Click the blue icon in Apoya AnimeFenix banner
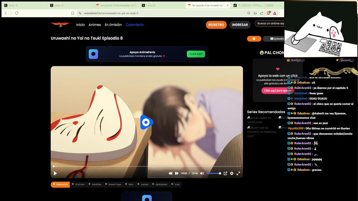Image resolution: width=358 pixels, height=201 pixels. point(93,54)
